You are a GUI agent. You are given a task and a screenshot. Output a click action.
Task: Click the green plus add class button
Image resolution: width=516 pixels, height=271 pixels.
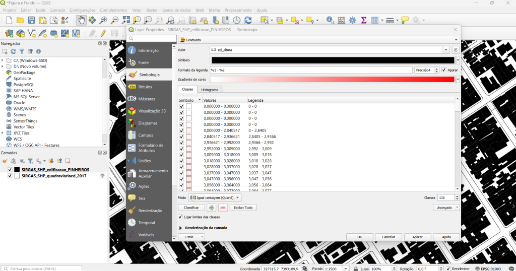tap(211, 208)
